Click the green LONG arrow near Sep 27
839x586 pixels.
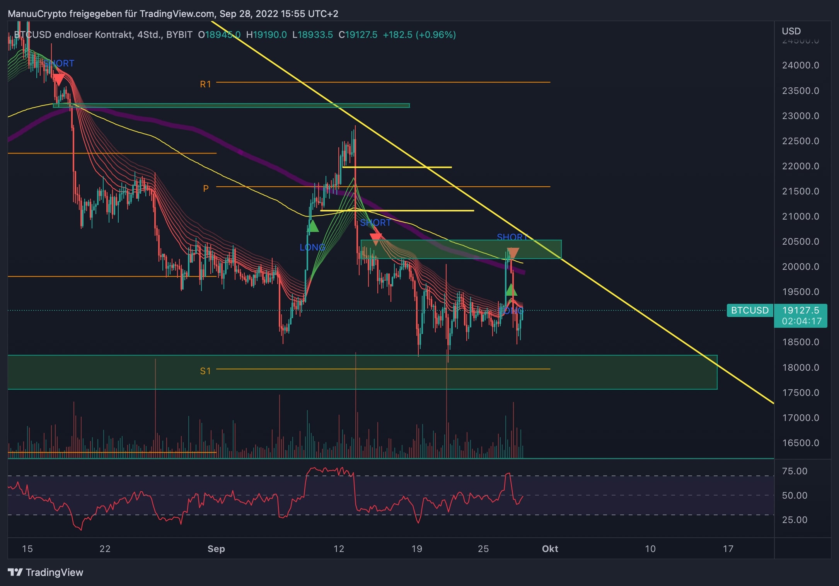tap(511, 290)
